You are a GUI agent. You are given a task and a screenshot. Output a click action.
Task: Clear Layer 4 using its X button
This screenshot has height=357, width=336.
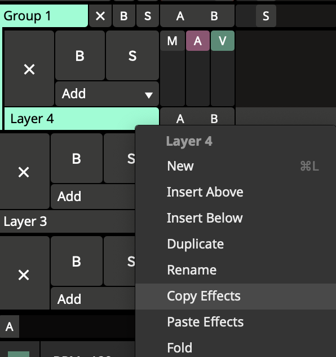24,171
